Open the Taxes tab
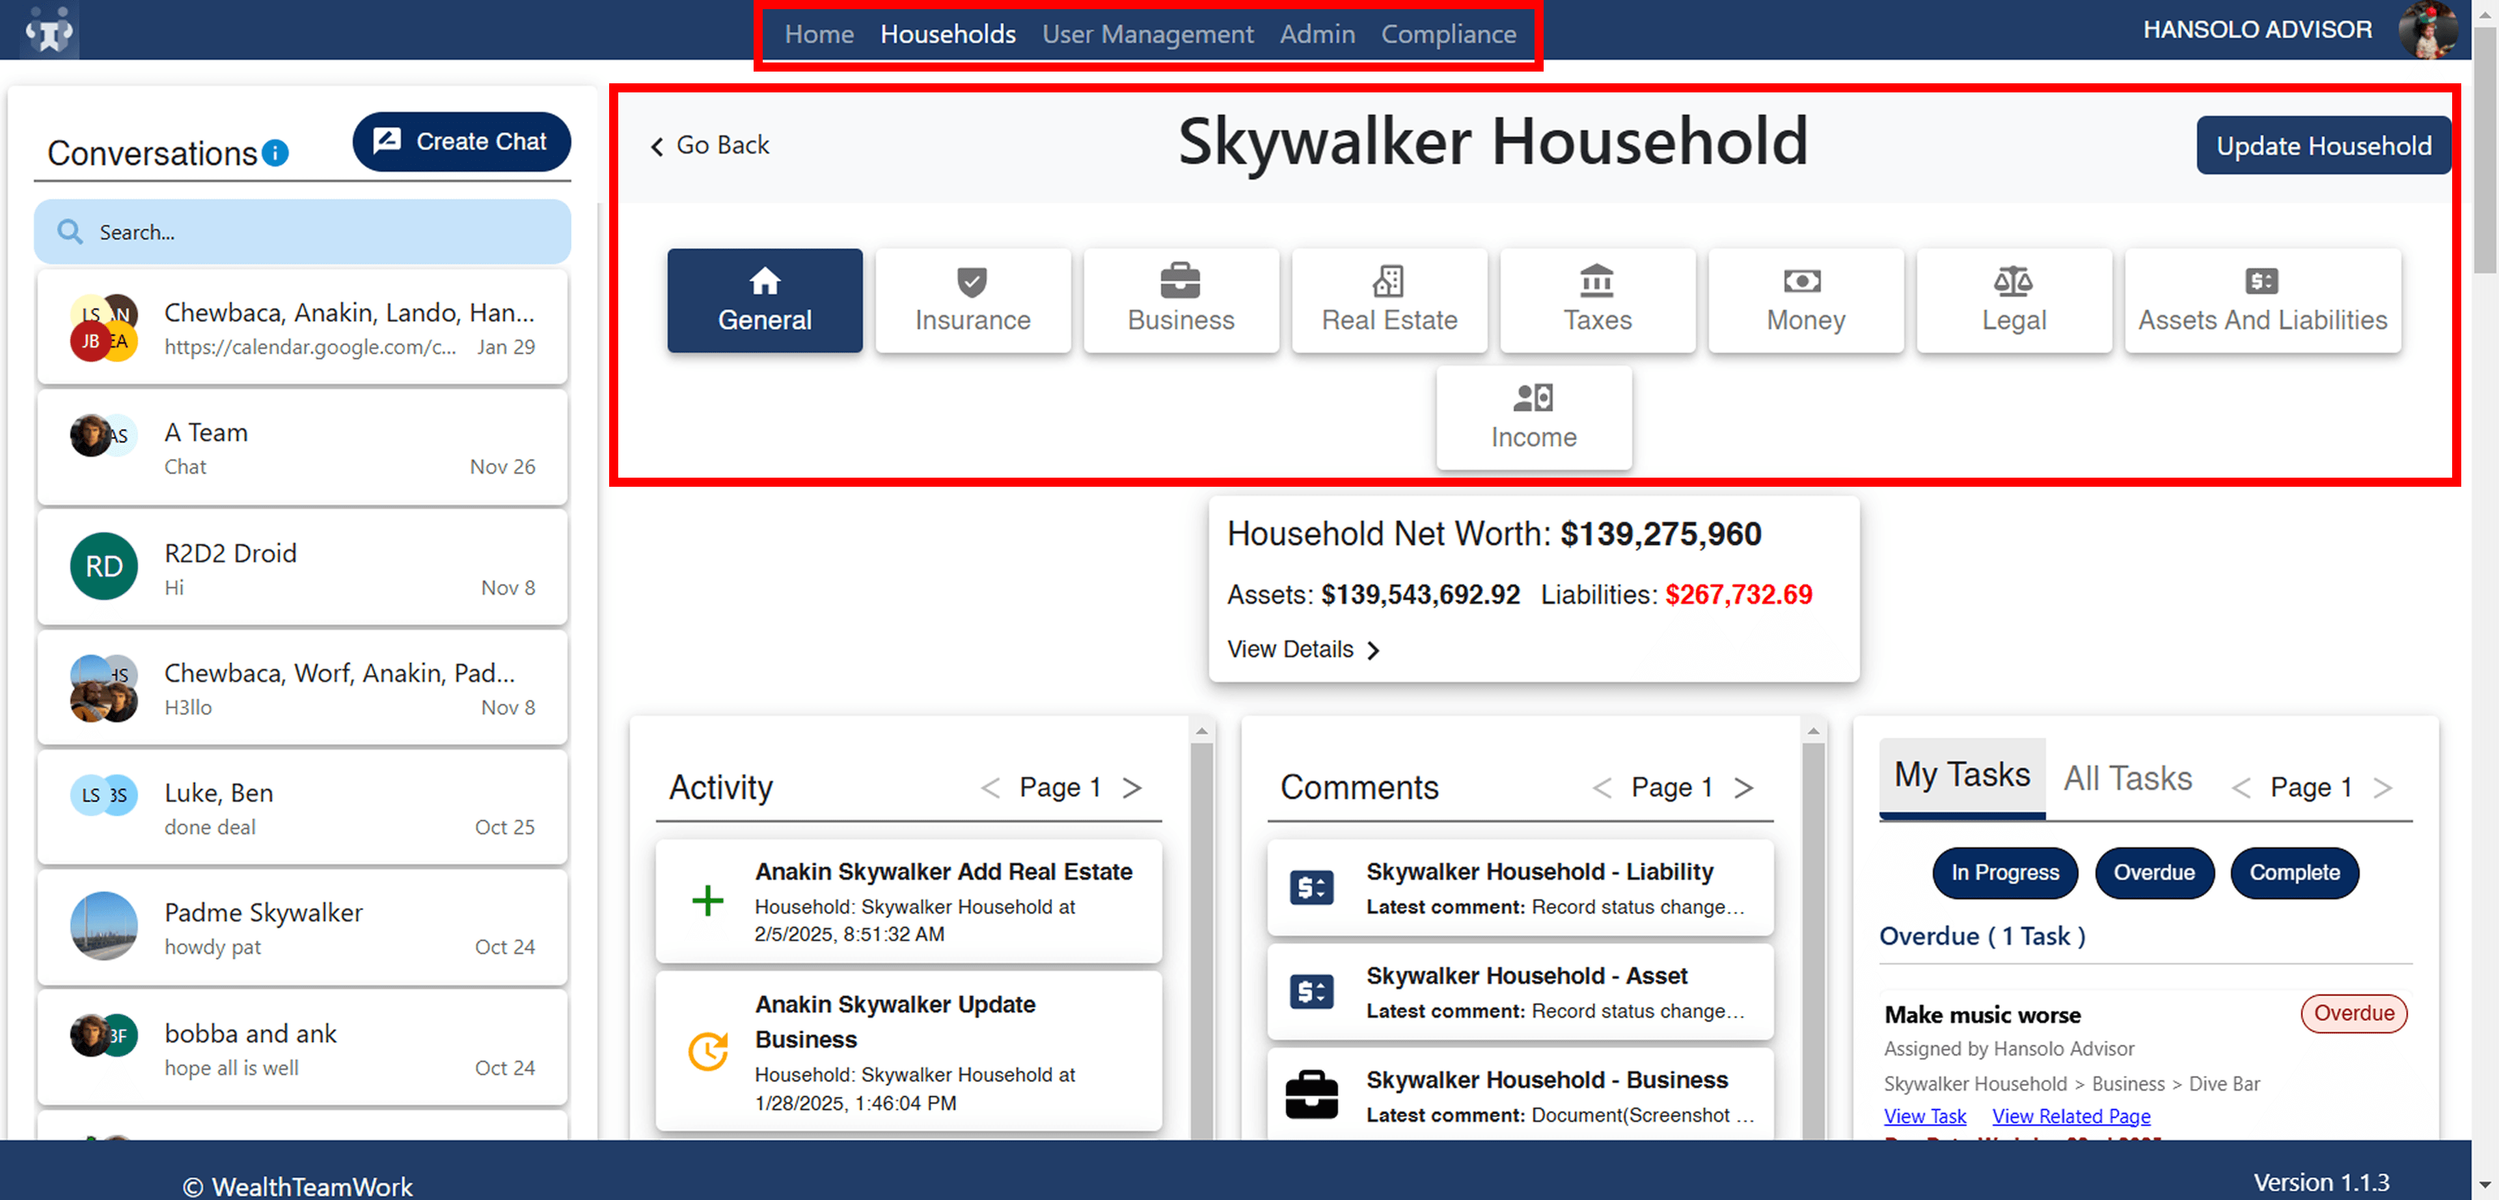The width and height of the screenshot is (2499, 1200). tap(1597, 301)
